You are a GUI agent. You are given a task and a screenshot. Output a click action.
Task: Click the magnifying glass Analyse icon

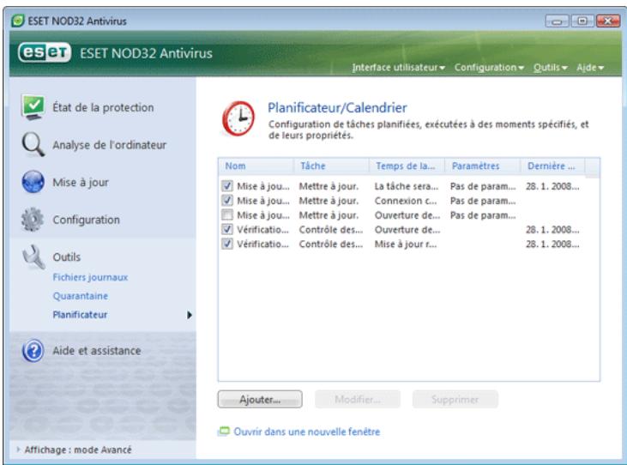(33, 144)
